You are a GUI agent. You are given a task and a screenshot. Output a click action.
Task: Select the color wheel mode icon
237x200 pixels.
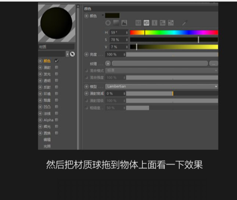click(x=108, y=23)
